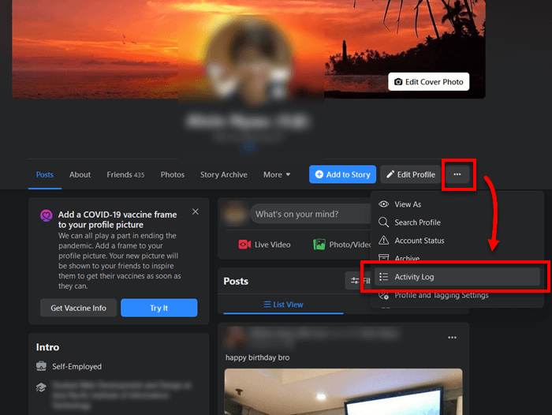Click the graduation cap icon in Intro
Image resolution: width=552 pixels, height=415 pixels.
pyautogui.click(x=41, y=387)
